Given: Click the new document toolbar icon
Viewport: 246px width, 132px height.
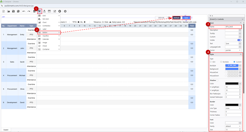Looking at the screenshot, I should tap(3, 11).
